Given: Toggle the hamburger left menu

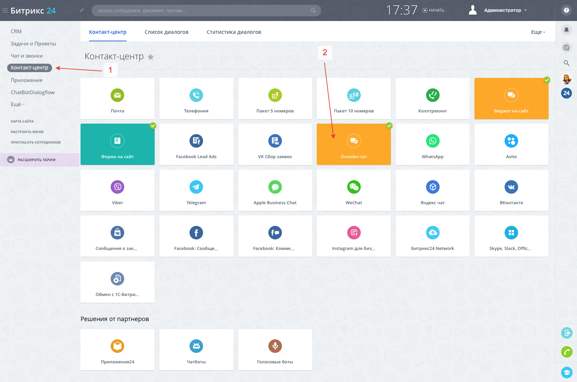Looking at the screenshot, I should pyautogui.click(x=5, y=10).
